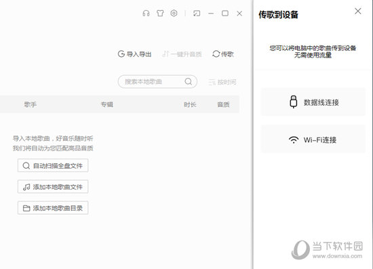Open the skin theme shirt icon
This screenshot has height=269, width=373.
pyautogui.click(x=160, y=14)
